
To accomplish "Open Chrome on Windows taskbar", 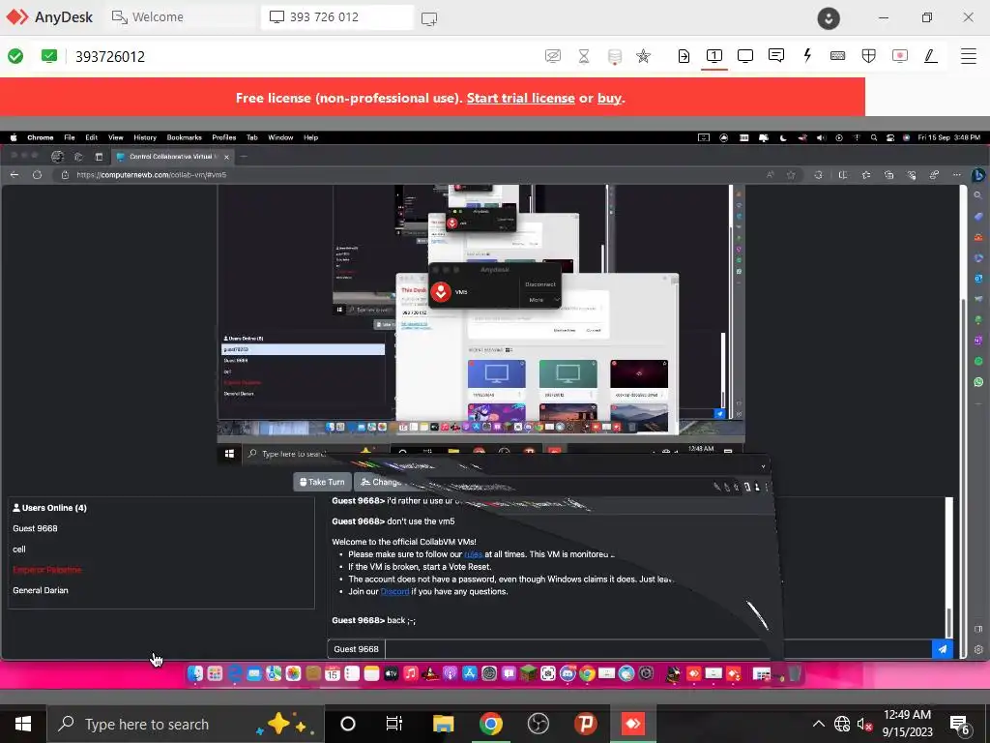I will [x=490, y=724].
